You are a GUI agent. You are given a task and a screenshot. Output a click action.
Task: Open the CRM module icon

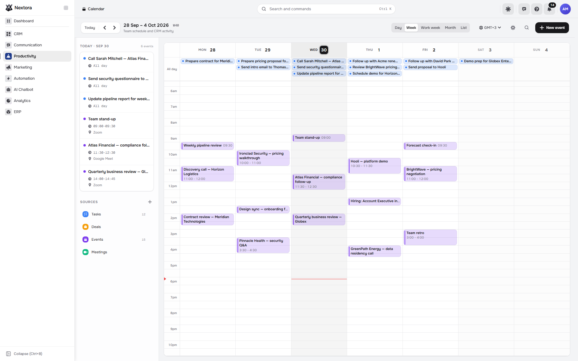pyautogui.click(x=8, y=34)
